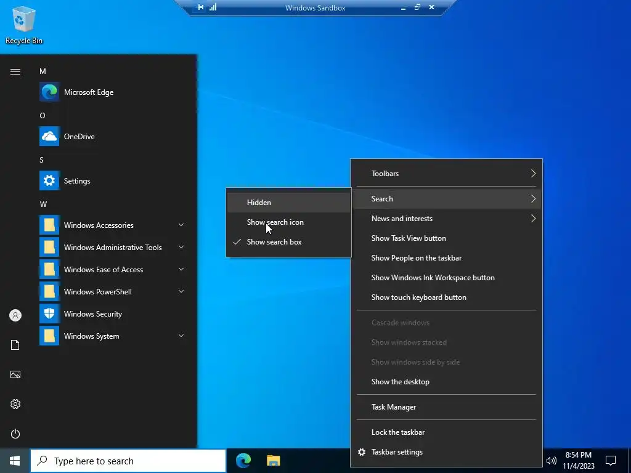
Task: Select Show search box option
Action: pyautogui.click(x=288, y=241)
